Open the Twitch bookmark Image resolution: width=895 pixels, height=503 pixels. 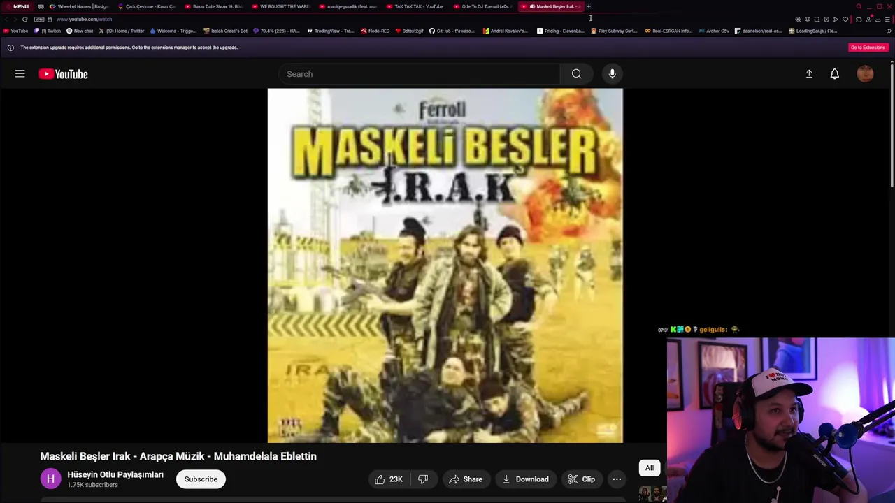pyautogui.click(x=48, y=31)
